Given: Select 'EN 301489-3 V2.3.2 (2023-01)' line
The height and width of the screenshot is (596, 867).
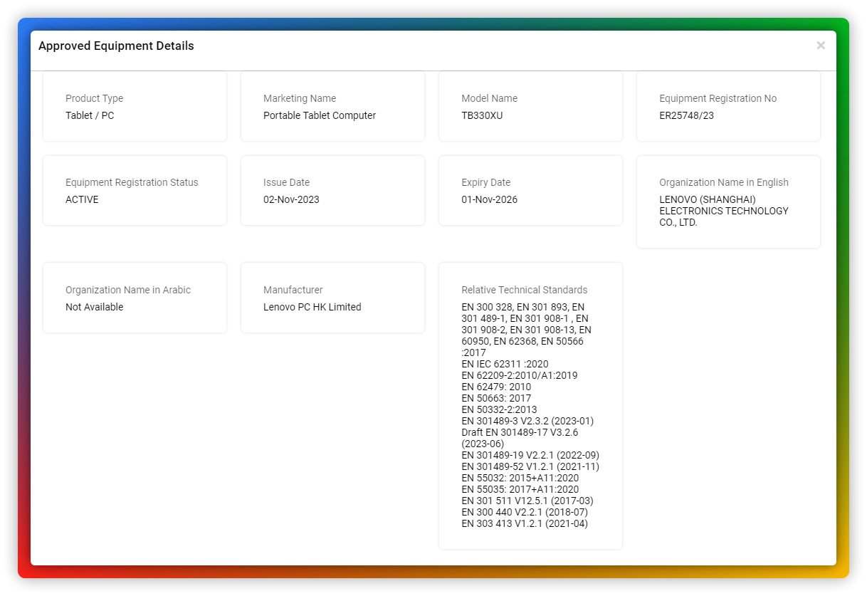Looking at the screenshot, I should (527, 421).
